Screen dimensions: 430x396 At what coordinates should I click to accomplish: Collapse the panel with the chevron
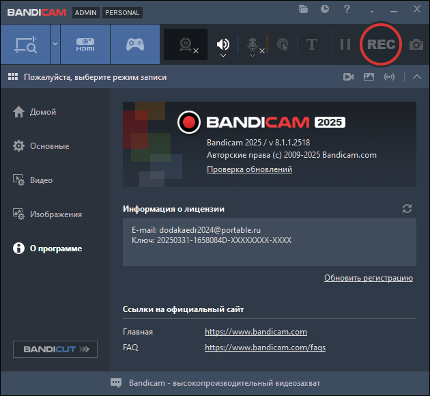[417, 77]
